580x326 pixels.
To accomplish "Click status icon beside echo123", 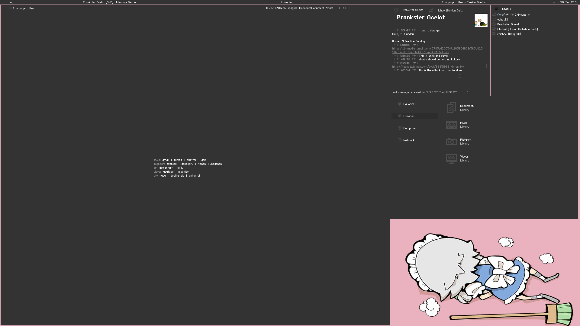I will click(x=494, y=19).
